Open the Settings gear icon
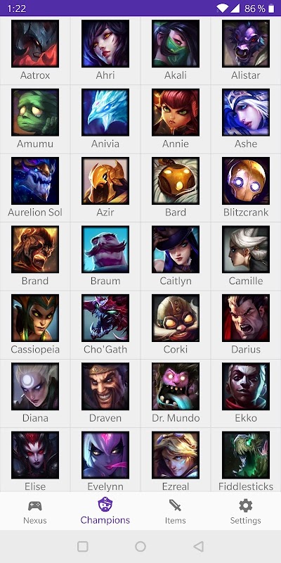This screenshot has width=281, height=563. click(x=245, y=505)
